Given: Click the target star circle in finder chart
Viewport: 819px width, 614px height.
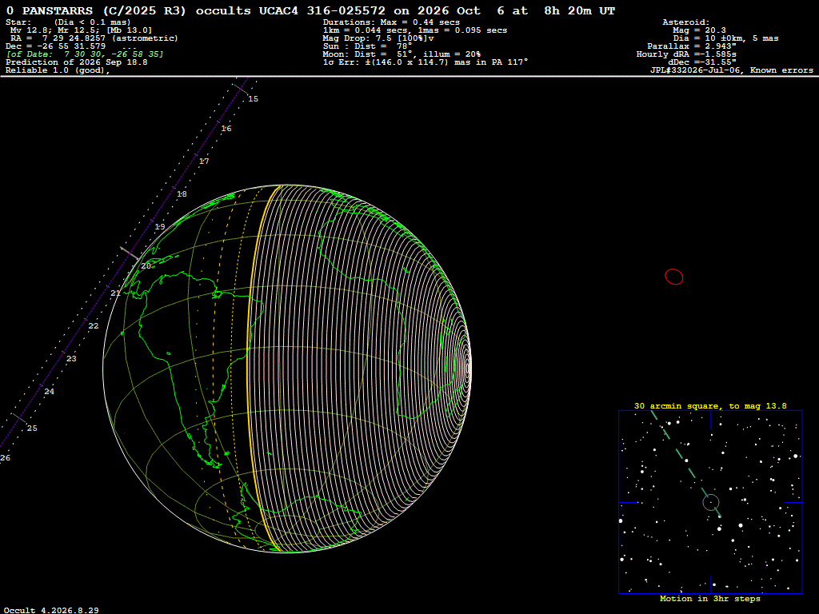Looking at the screenshot, I should [711, 503].
